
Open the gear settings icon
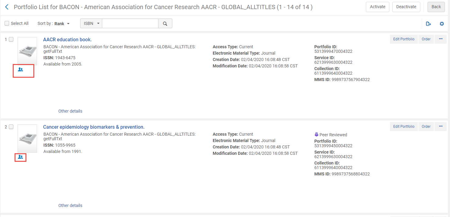442,24
